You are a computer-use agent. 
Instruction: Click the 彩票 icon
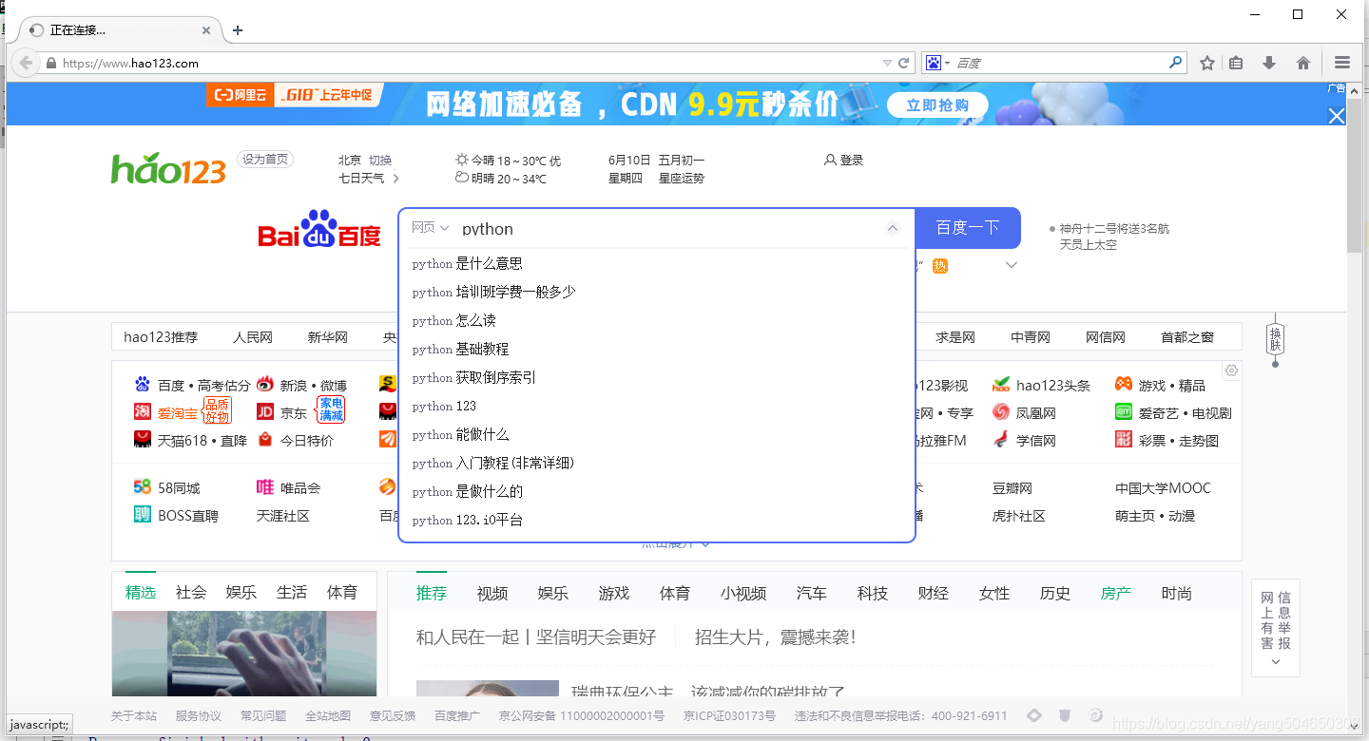(x=1124, y=440)
